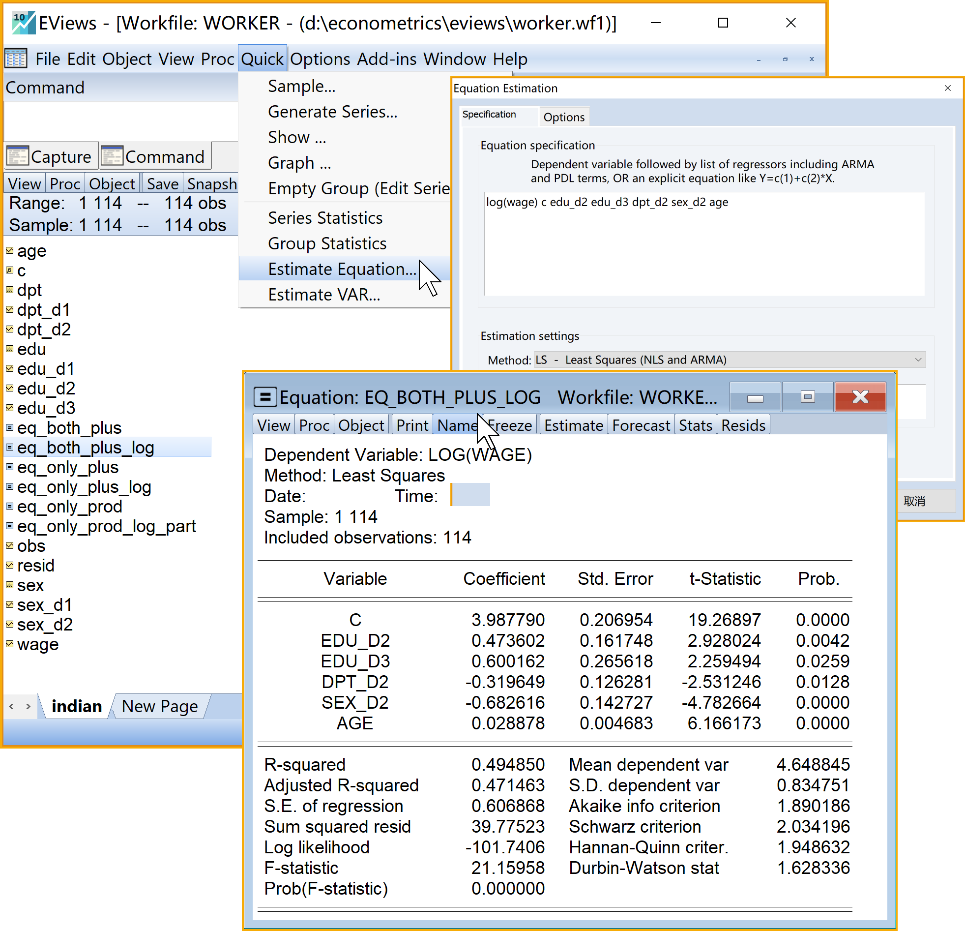The height and width of the screenshot is (931, 965).
Task: Select the sex alpha series icon
Action: pos(9,585)
